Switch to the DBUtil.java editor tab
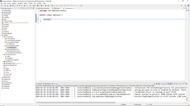This screenshot has width=190, height=106. [x=57, y=8]
